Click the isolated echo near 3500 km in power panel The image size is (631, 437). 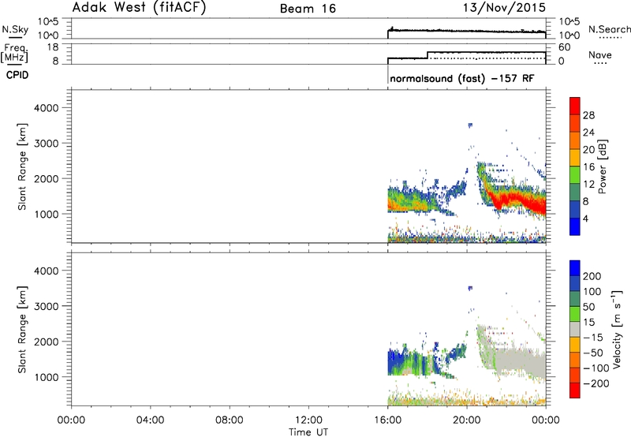tap(469, 125)
